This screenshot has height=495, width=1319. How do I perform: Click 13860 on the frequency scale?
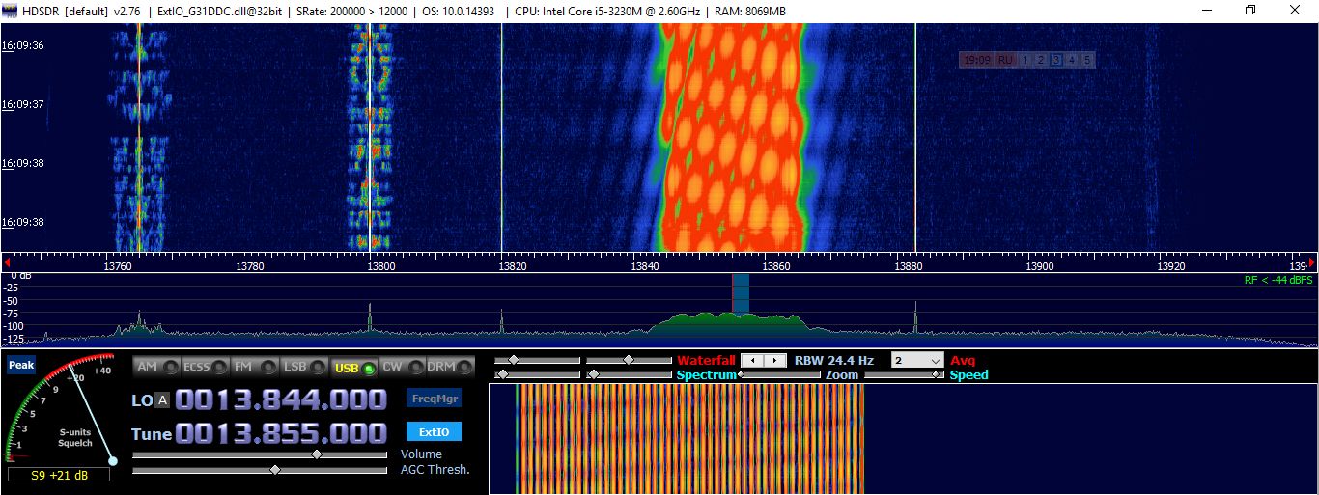(x=775, y=265)
